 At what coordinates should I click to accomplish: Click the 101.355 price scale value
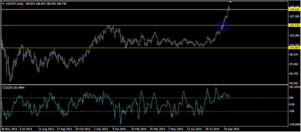295,45
